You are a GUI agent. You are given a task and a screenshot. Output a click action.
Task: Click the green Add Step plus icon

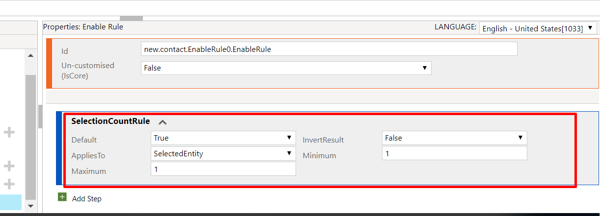(62, 197)
